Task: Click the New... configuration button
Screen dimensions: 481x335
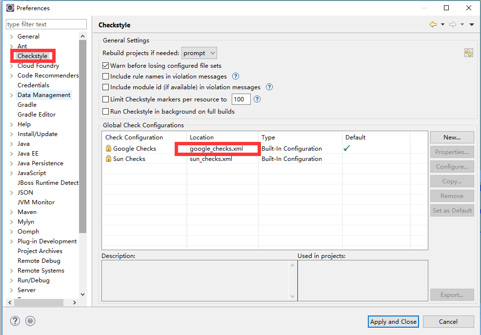Action: click(452, 138)
